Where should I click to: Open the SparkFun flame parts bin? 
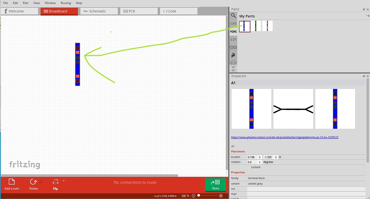[x=233, y=55]
